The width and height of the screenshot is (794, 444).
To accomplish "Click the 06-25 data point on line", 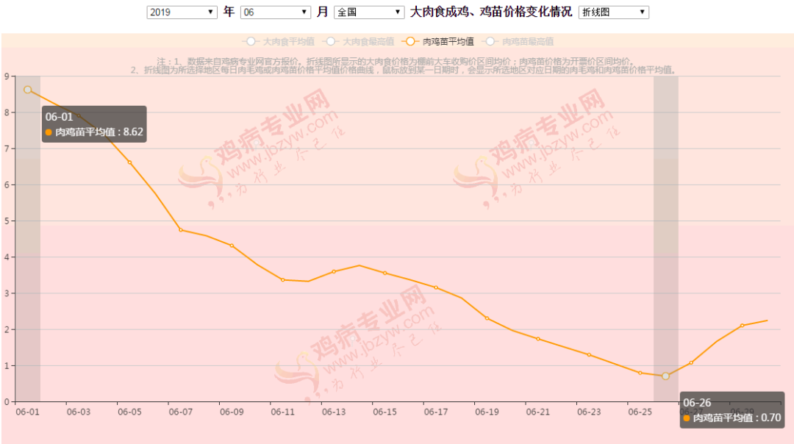I will pos(640,373).
